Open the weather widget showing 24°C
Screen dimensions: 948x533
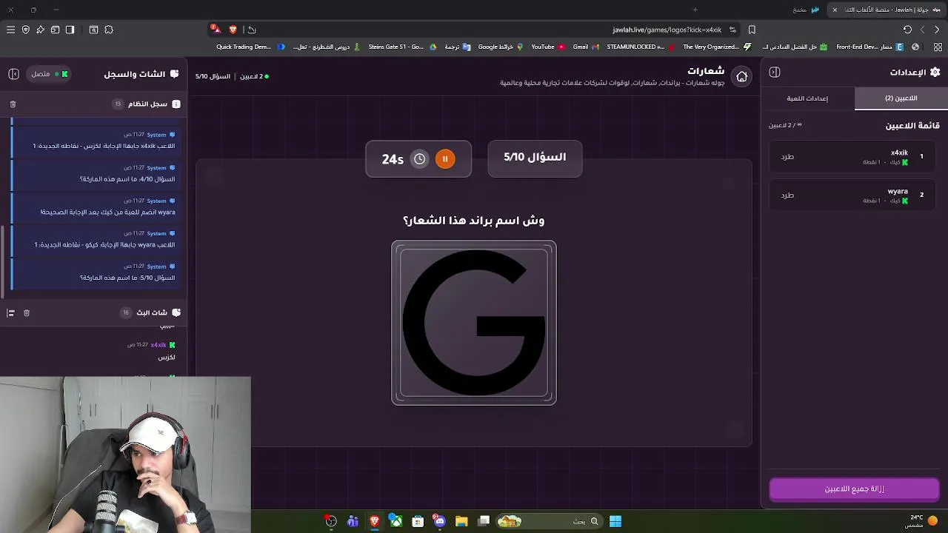click(921, 521)
